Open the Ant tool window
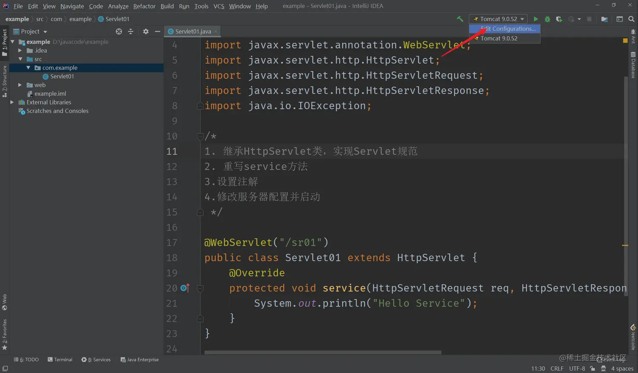Screen dimensions: 638x373 coord(633,37)
